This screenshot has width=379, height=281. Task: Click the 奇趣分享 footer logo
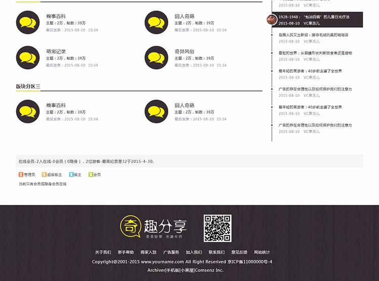click(x=153, y=227)
